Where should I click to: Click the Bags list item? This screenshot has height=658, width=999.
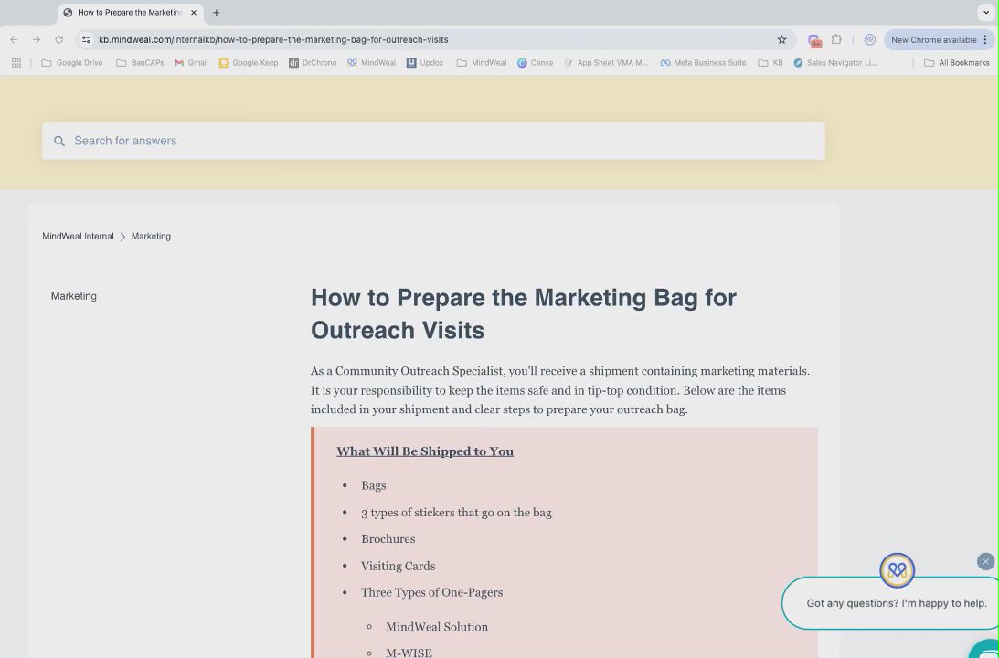click(373, 485)
